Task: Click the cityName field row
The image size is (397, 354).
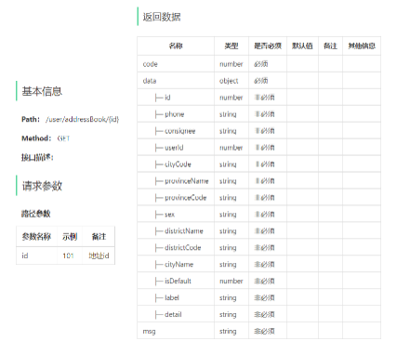Action: [x=258, y=265]
